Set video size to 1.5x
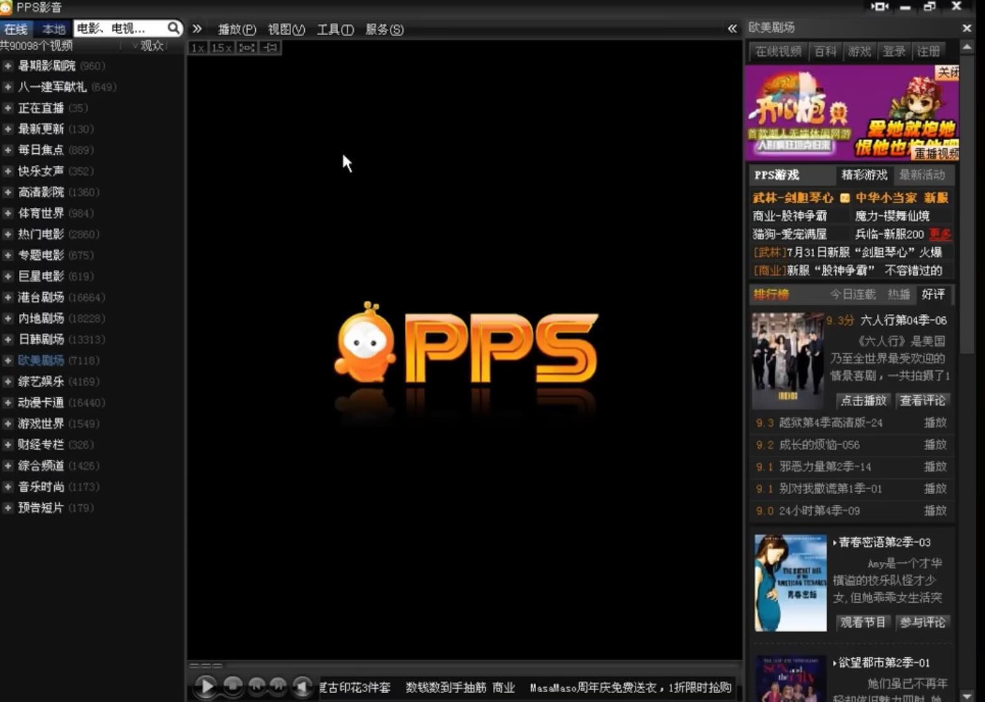Image resolution: width=985 pixels, height=702 pixels. coord(221,48)
